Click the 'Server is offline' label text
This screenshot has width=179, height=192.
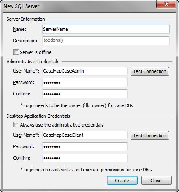click(36, 52)
